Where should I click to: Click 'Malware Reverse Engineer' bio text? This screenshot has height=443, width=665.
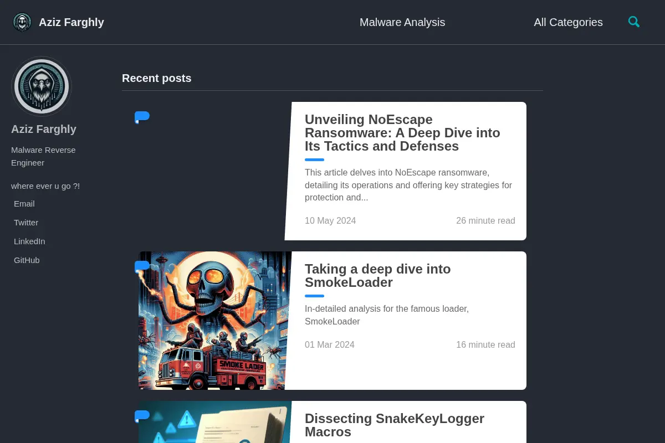pyautogui.click(x=43, y=156)
